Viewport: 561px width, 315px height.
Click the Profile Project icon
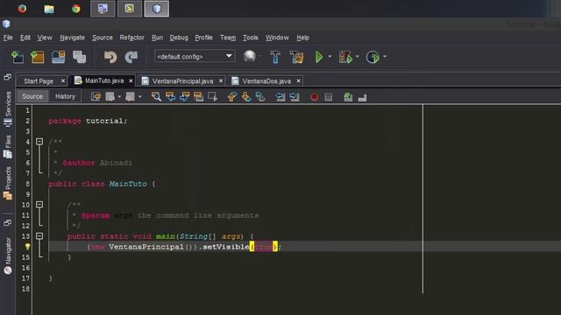tap(373, 57)
